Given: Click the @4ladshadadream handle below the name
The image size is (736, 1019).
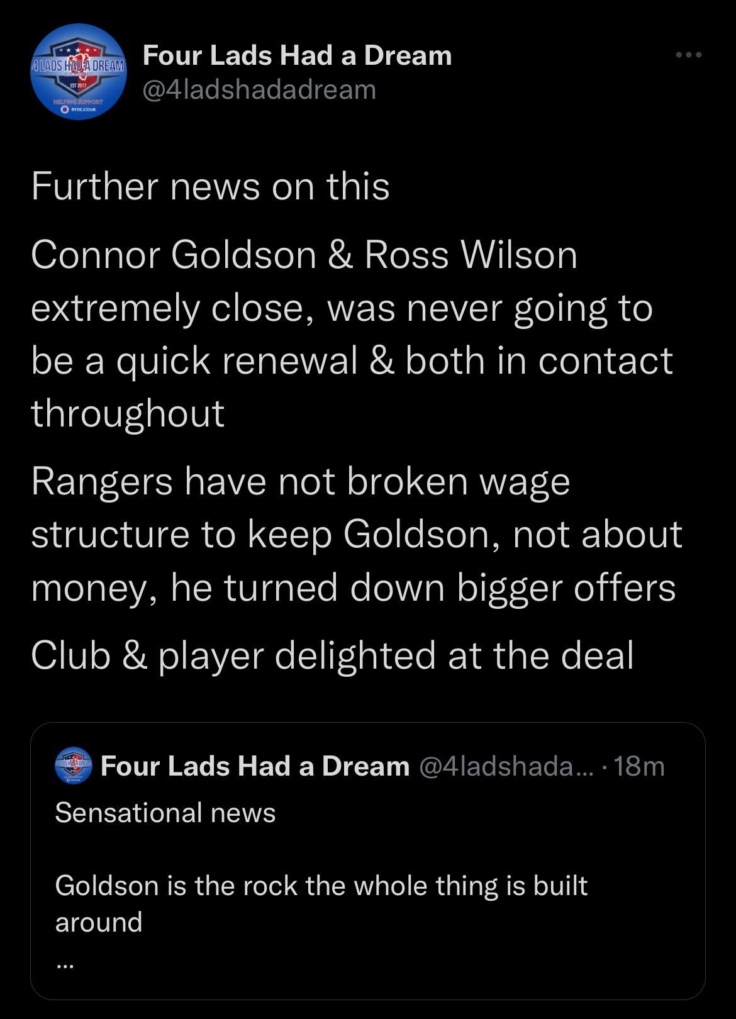Looking at the screenshot, I should (x=259, y=89).
